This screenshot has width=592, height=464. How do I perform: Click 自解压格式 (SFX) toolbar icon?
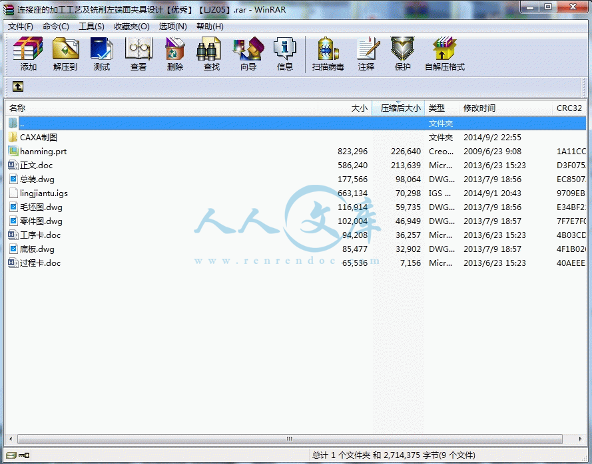point(445,49)
